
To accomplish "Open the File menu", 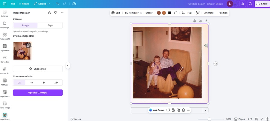I will coord(13,4).
